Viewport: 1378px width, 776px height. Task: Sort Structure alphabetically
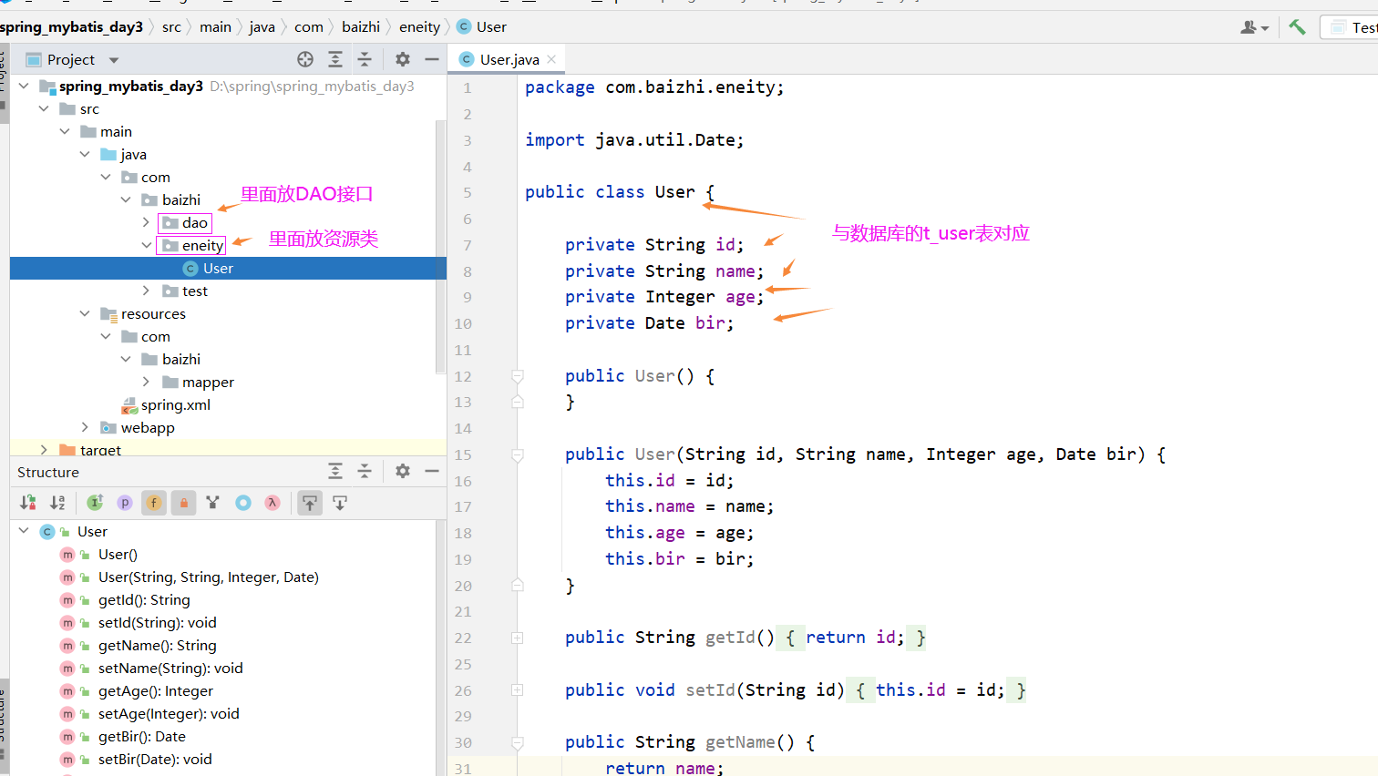(x=57, y=503)
